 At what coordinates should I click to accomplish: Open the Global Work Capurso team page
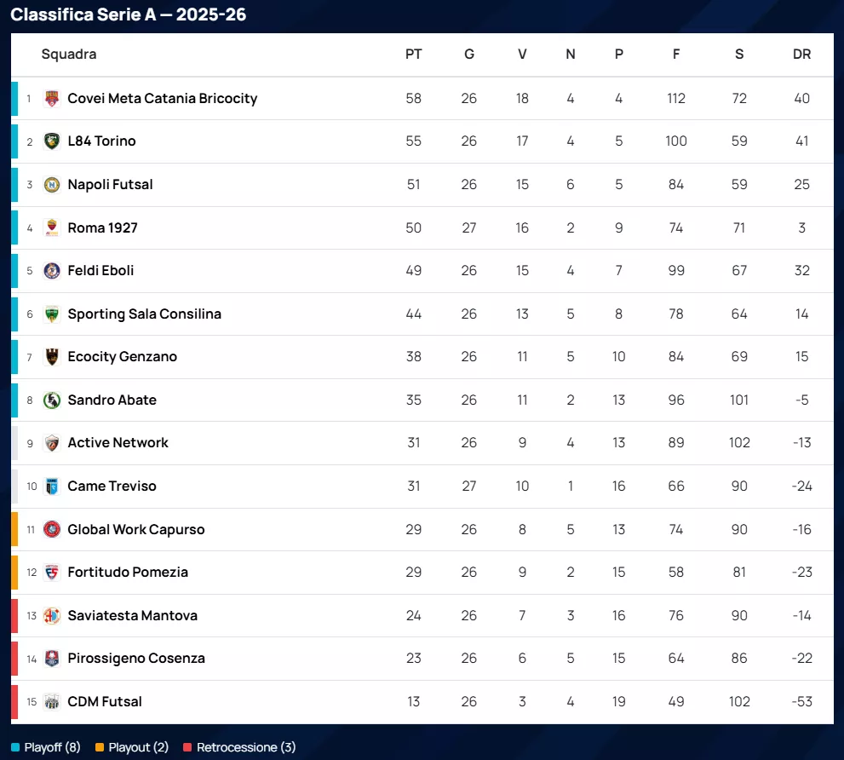[136, 529]
